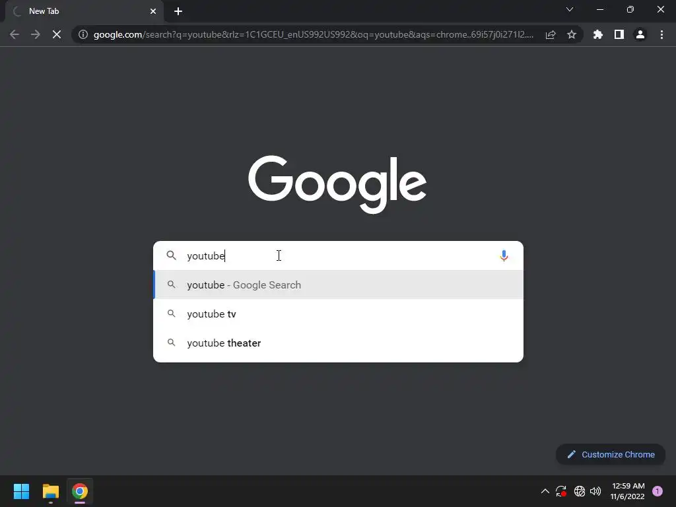Open File Explorer from the taskbar
676x507 pixels.
click(51, 491)
